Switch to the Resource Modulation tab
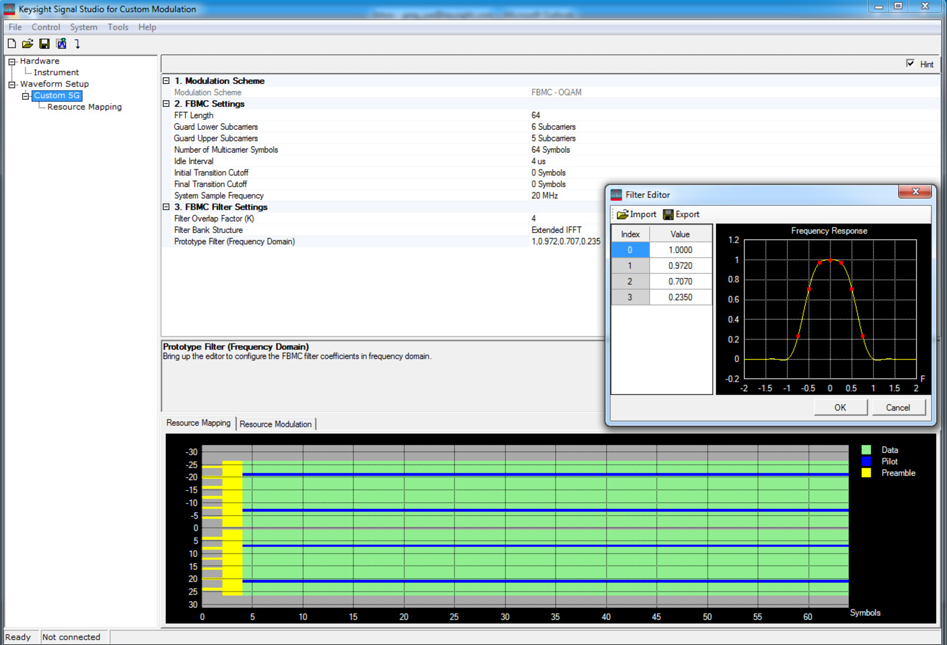The height and width of the screenshot is (645, 947). (x=276, y=424)
